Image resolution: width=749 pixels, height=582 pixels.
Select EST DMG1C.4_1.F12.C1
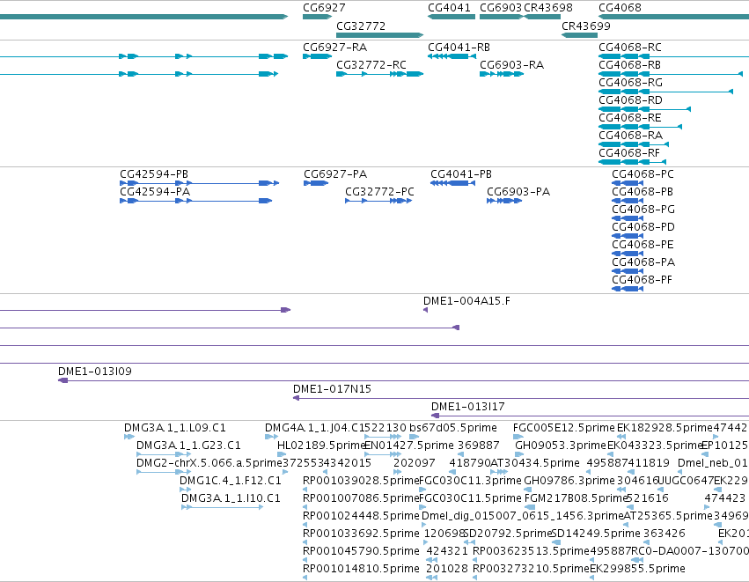click(x=231, y=481)
